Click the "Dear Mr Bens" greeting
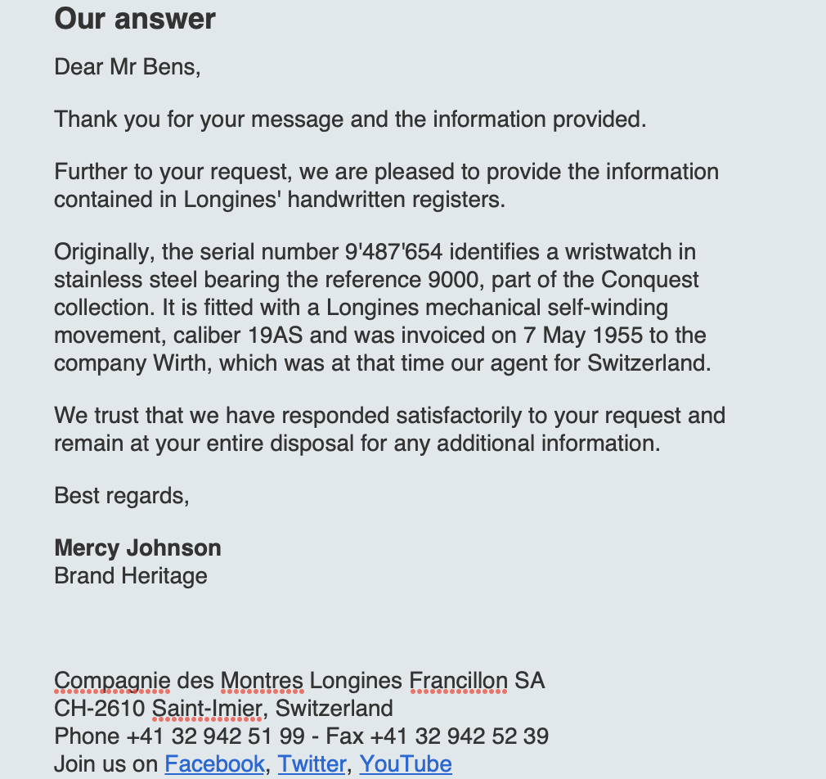The height and width of the screenshot is (779, 826). (x=128, y=66)
